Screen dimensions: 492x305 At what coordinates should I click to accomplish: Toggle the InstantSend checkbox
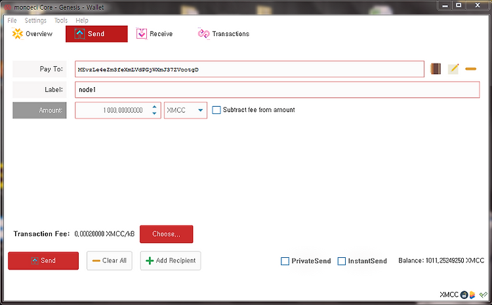[342, 261]
